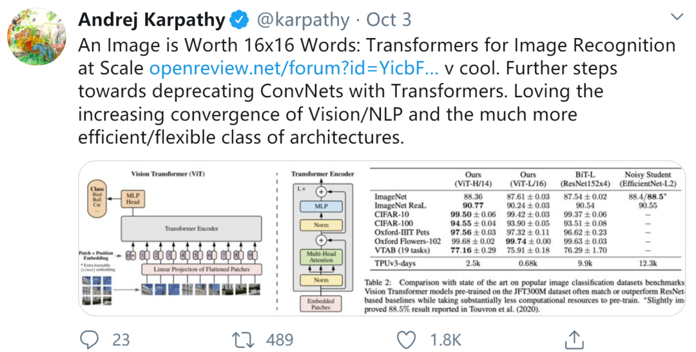Click the reply count 23
The image size is (696, 352).
coord(121,339)
